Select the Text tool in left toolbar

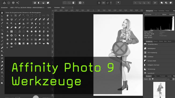click(x=2, y=76)
